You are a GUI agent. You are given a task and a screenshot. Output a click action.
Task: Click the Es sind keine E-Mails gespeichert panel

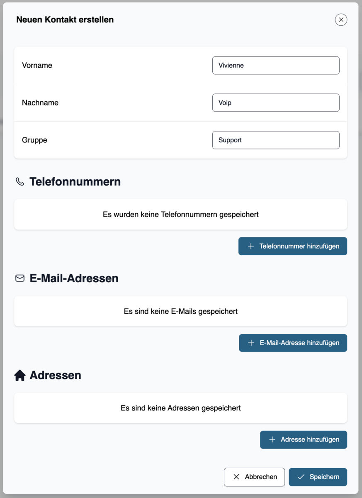[181, 311]
